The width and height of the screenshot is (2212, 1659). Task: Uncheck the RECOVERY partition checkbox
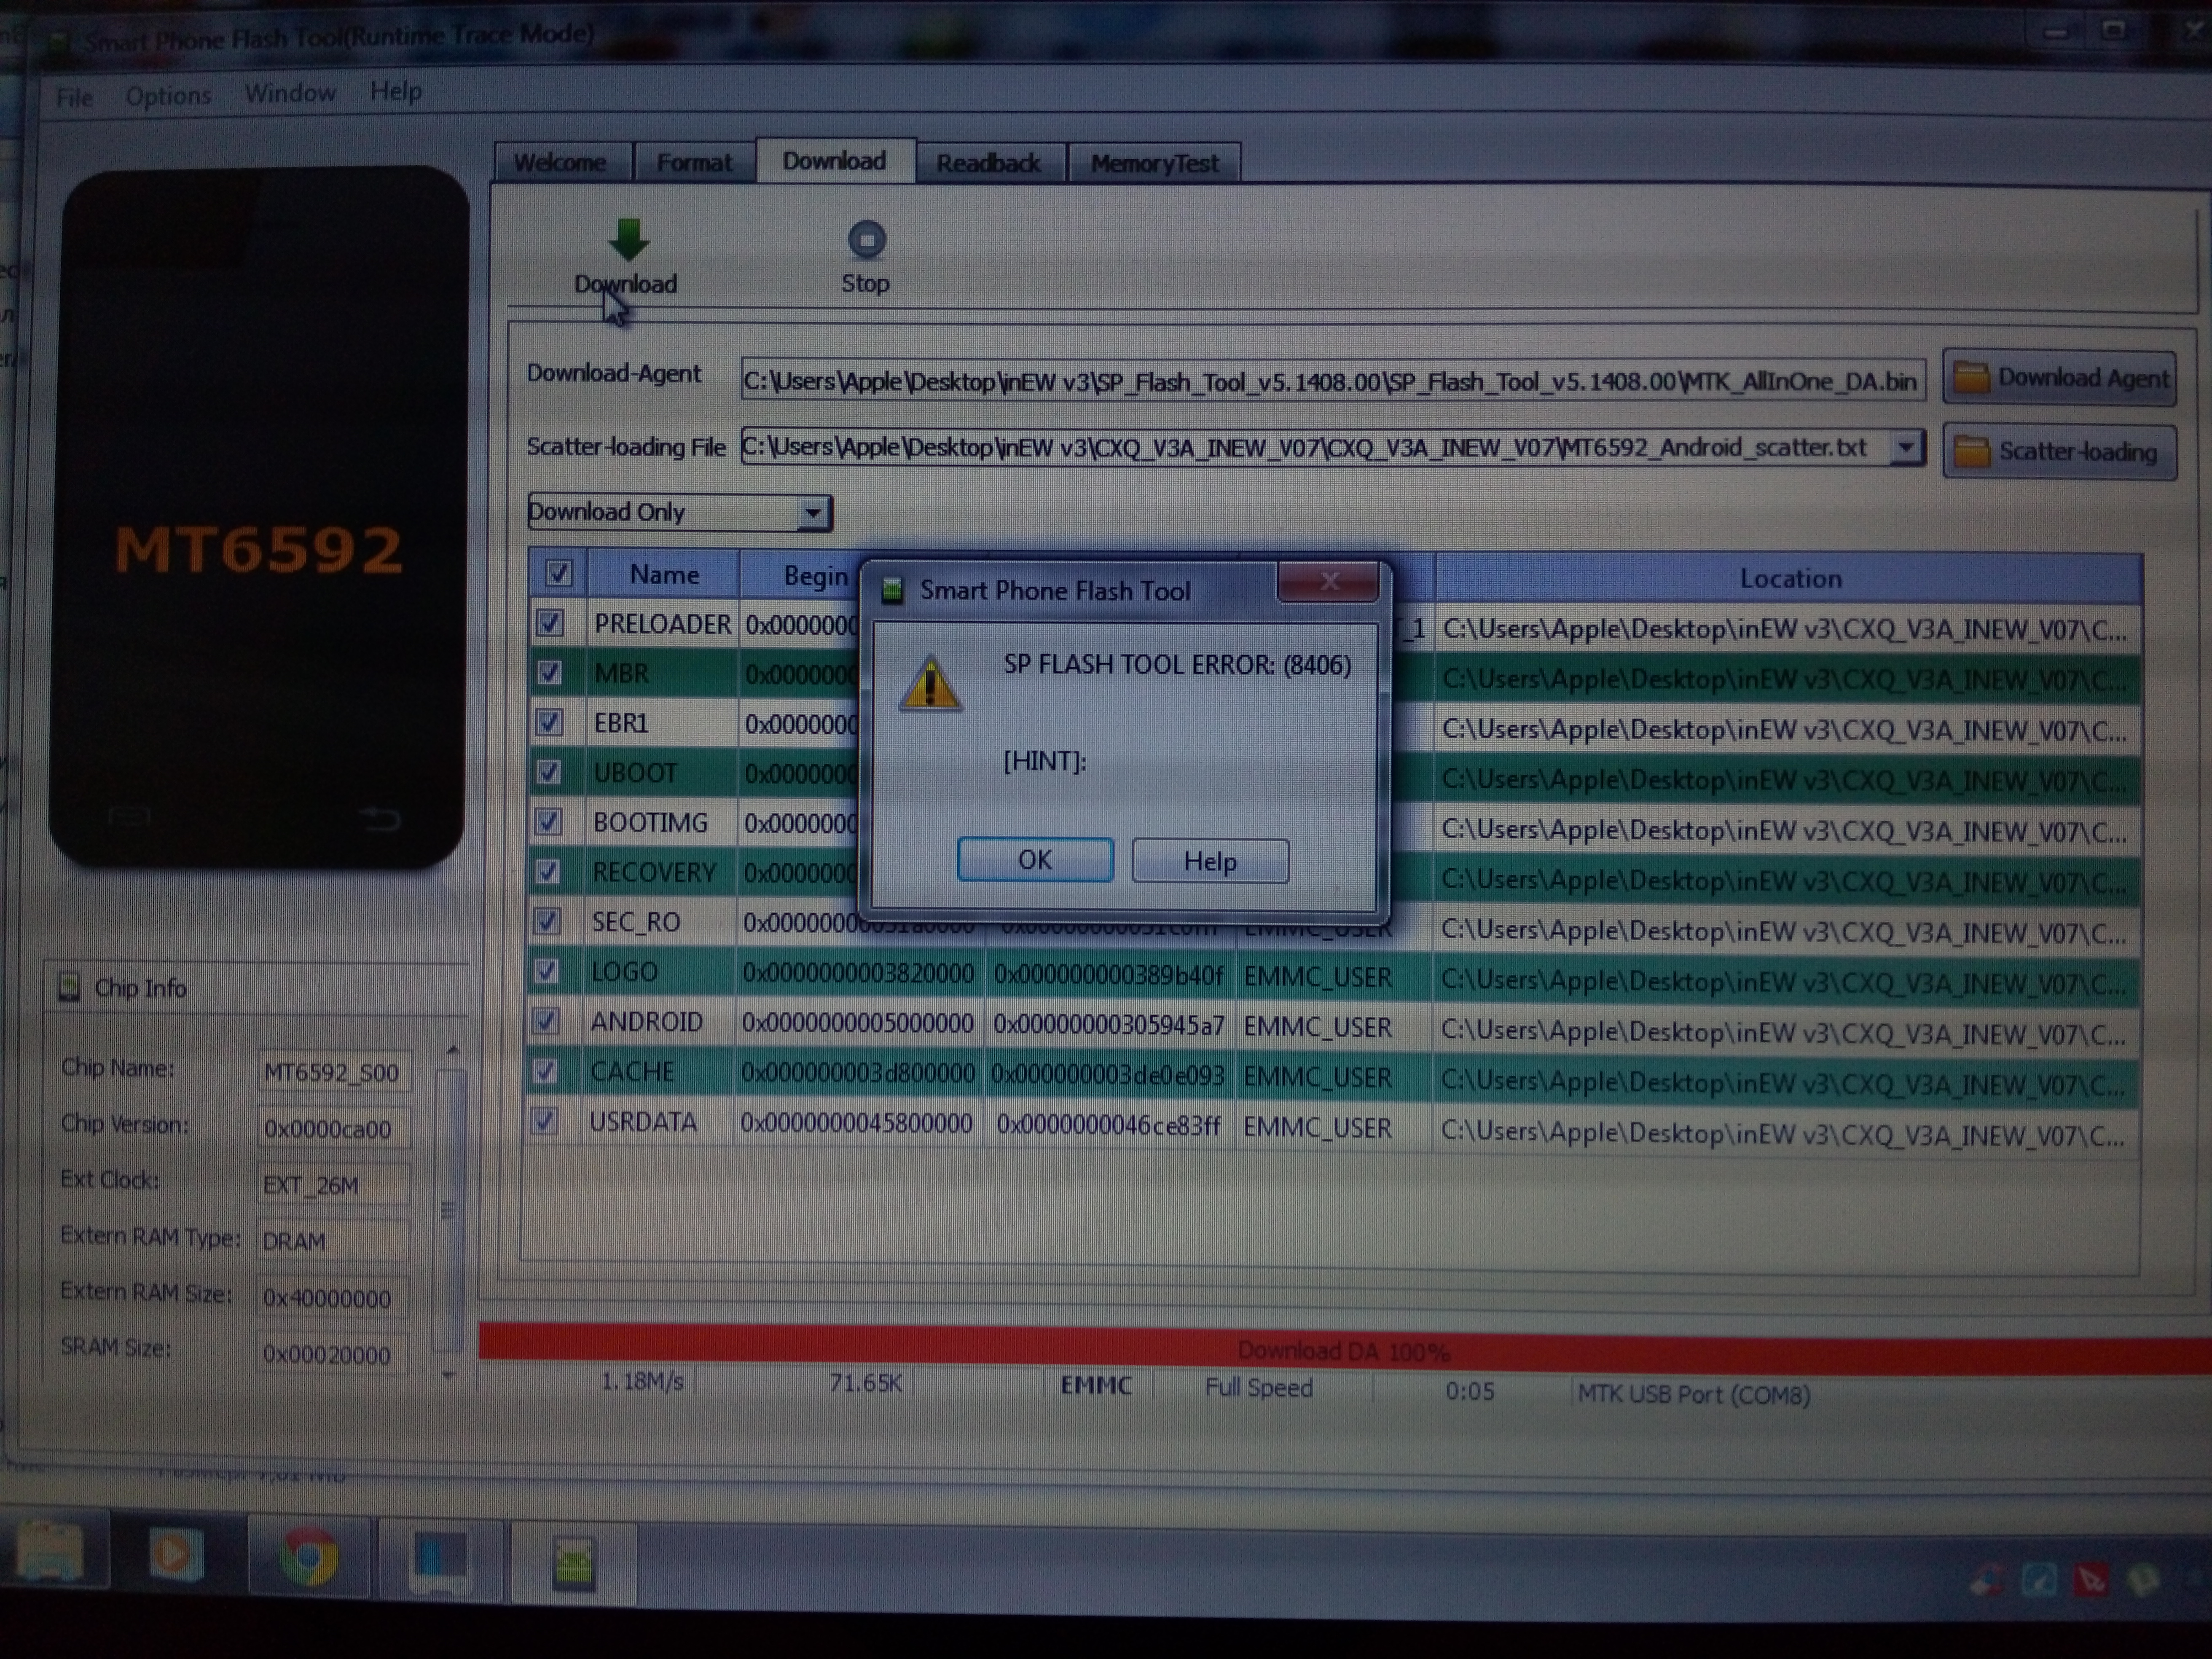click(x=547, y=872)
